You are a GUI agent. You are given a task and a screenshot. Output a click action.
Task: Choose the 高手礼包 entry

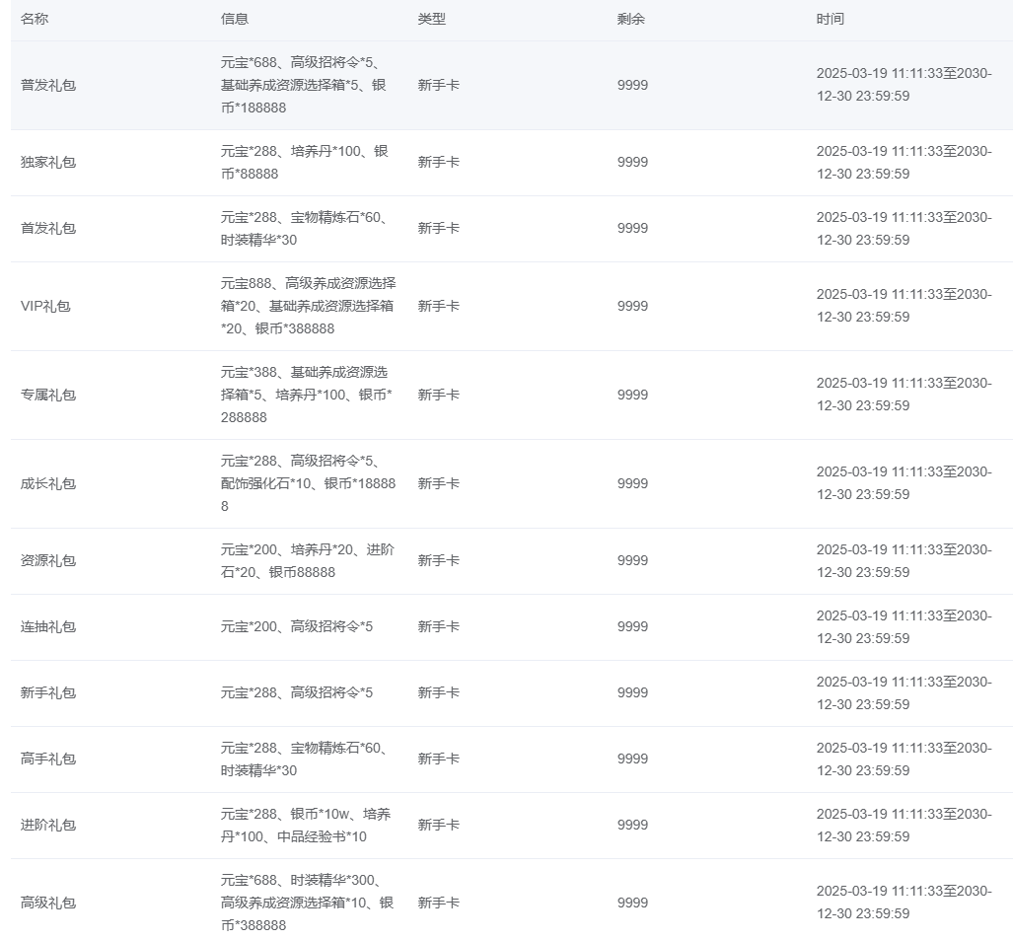[48, 759]
